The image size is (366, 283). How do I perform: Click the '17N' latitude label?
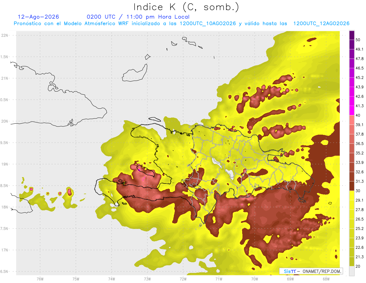pyautogui.click(x=5, y=250)
